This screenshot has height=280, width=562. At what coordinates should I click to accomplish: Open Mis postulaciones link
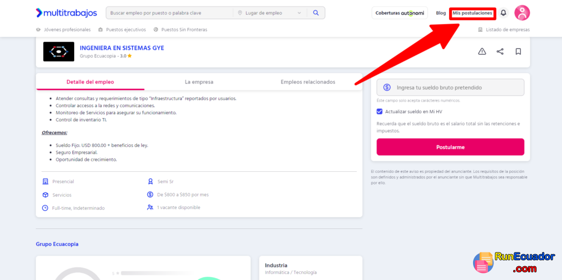(473, 13)
